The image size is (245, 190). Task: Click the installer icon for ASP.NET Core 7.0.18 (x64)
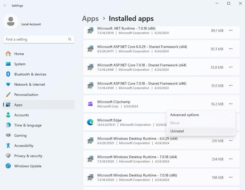click(x=90, y=67)
